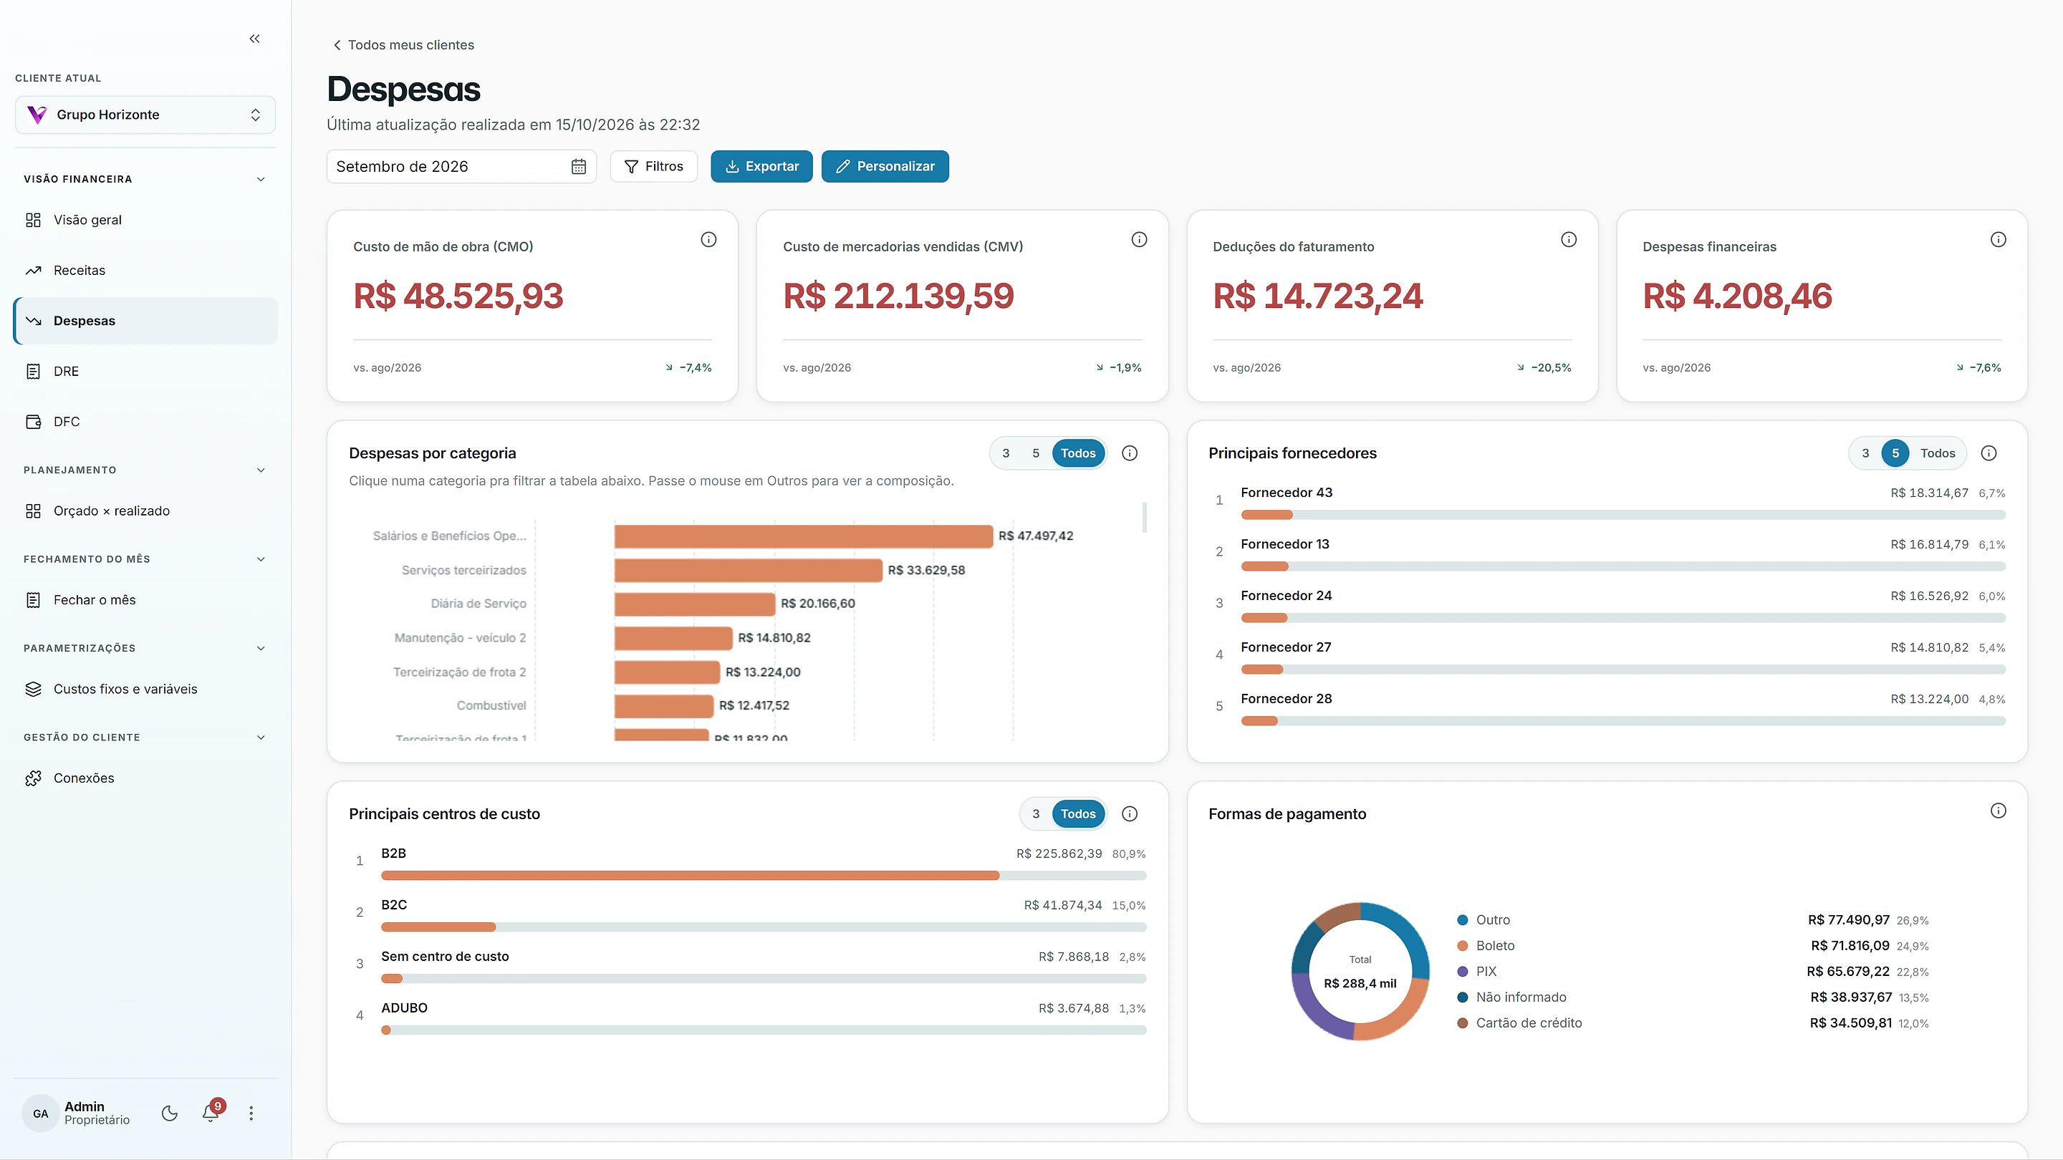The width and height of the screenshot is (2063, 1160).
Task: Show info for Deduções do faturamento card
Action: 1569,239
